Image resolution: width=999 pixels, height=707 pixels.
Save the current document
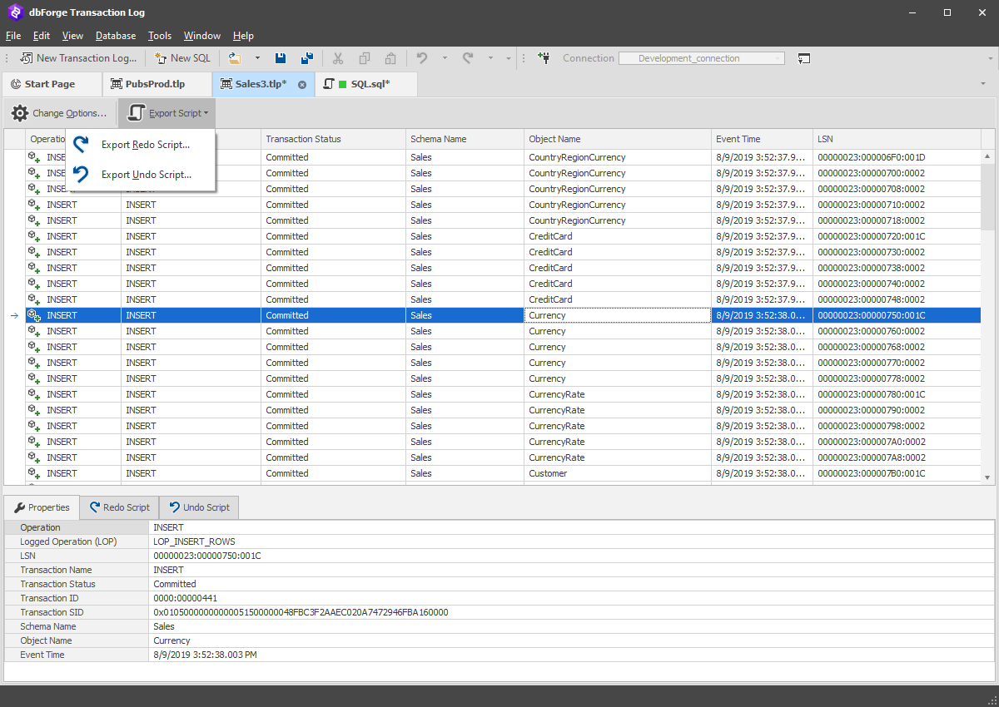point(281,57)
